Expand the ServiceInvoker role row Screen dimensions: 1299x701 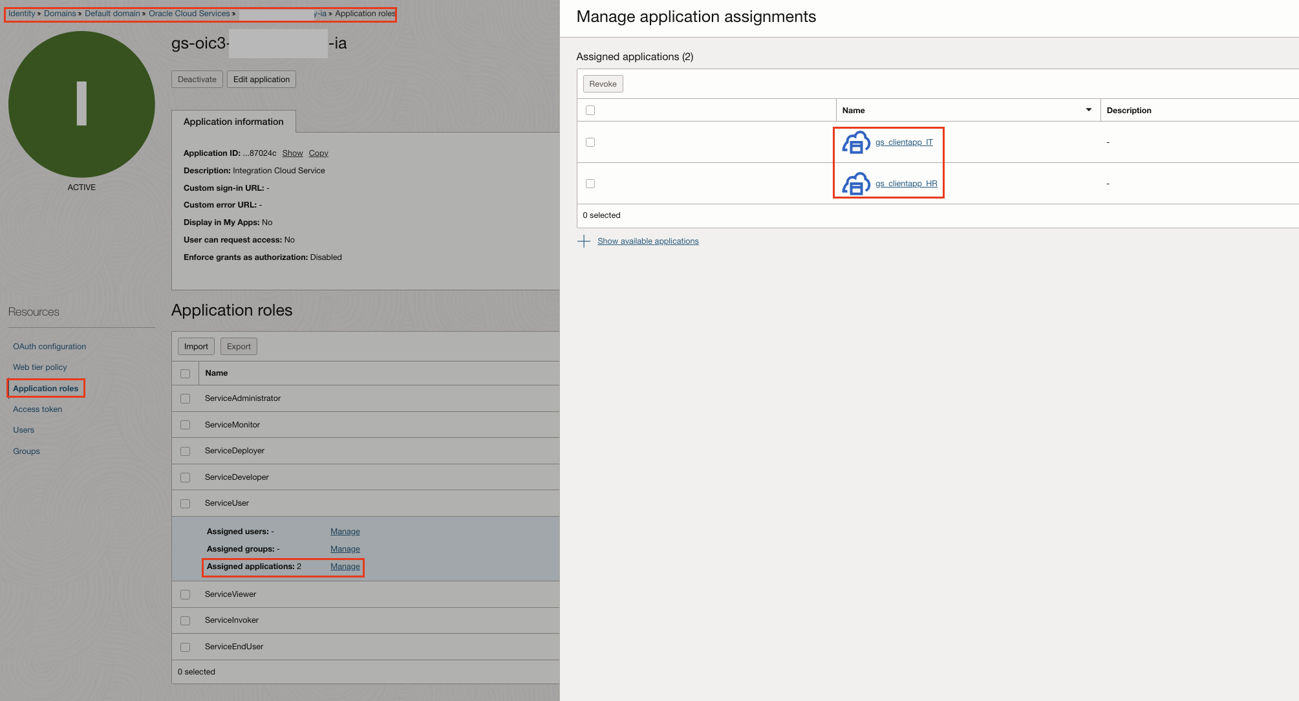pyautogui.click(x=231, y=620)
